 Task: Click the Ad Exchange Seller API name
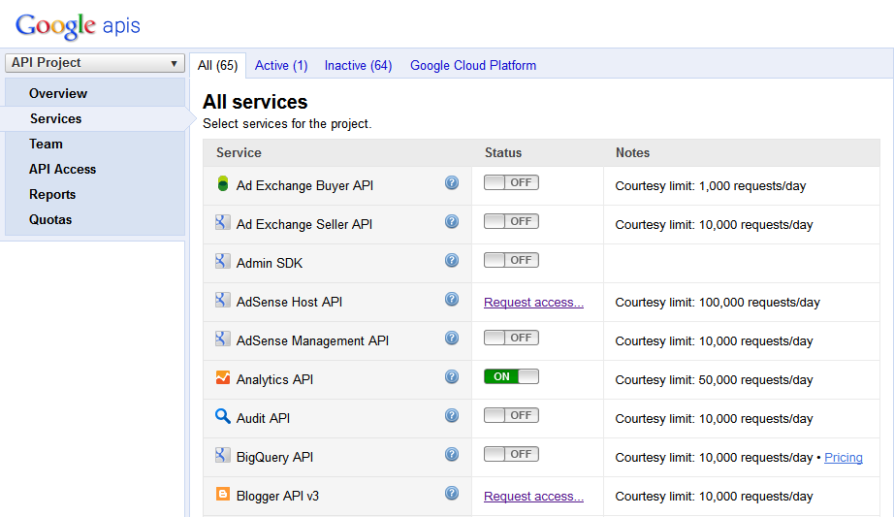(303, 225)
